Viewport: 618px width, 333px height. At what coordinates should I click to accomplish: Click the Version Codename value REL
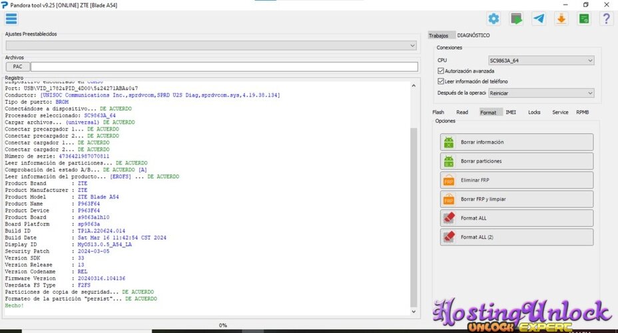click(83, 272)
